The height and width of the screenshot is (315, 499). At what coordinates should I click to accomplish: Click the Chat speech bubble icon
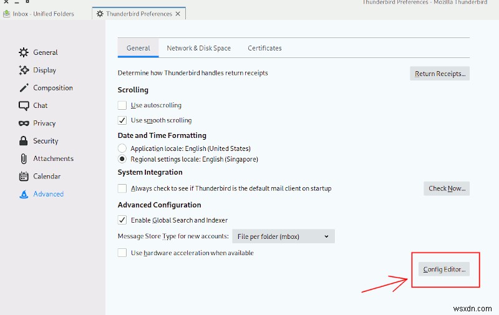click(24, 105)
